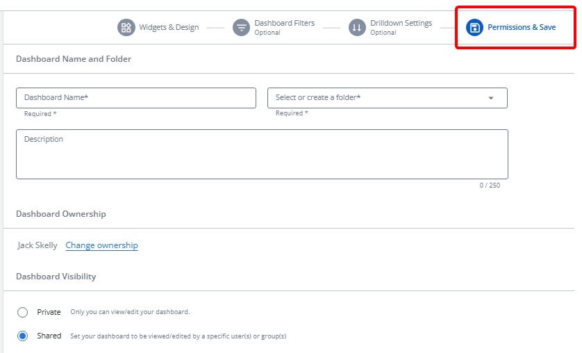Open the Dashboard Filters step label
Viewport: 582px width, 353px height.
284,24
